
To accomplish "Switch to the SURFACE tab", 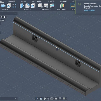I will 12,1.
